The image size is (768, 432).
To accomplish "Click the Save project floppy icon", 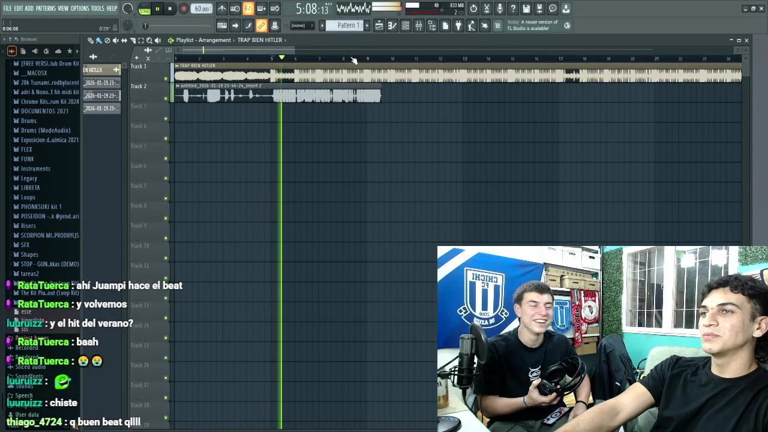I will (x=526, y=8).
